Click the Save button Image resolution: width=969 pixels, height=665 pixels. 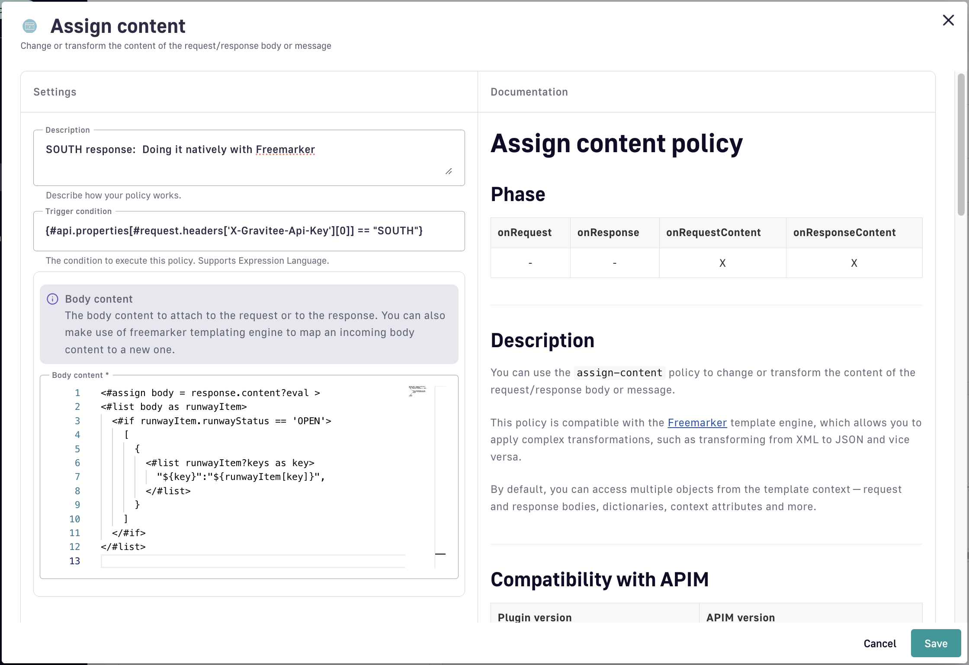point(935,643)
